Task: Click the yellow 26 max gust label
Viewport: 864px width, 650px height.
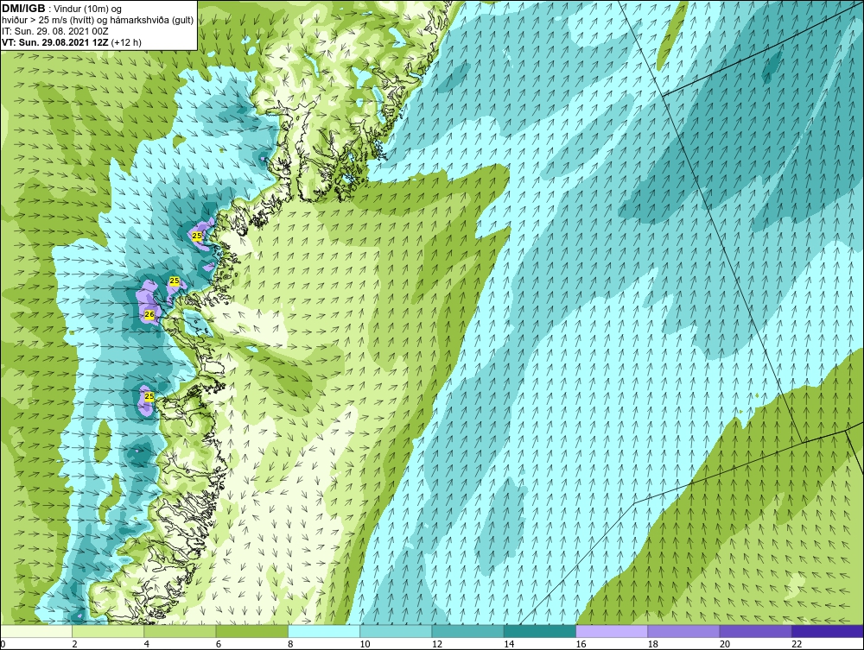Action: [x=149, y=315]
